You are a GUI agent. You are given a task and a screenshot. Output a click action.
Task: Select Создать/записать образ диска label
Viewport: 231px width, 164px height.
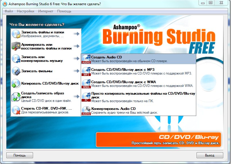[x=43, y=95]
